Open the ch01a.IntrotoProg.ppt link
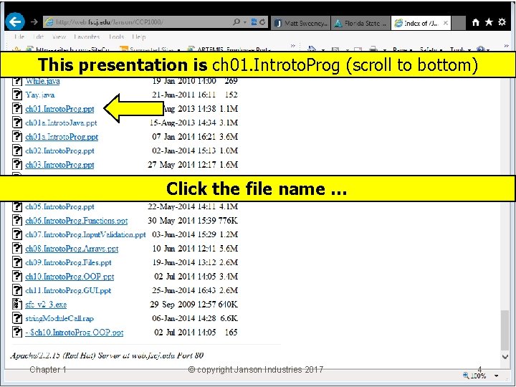Screen dimensions: 516x387 (x=62, y=137)
